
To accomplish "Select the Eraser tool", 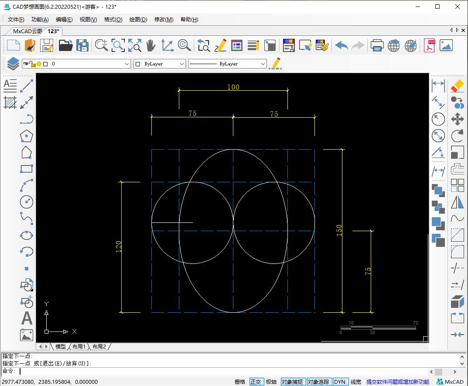I will coord(457,85).
